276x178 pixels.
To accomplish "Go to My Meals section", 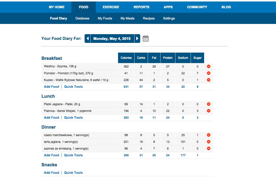I will (127, 18).
